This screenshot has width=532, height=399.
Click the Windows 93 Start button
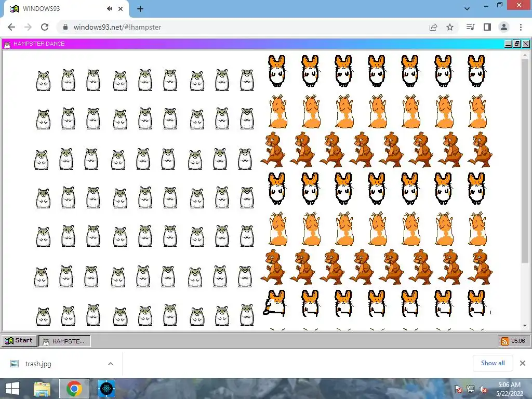click(x=19, y=341)
